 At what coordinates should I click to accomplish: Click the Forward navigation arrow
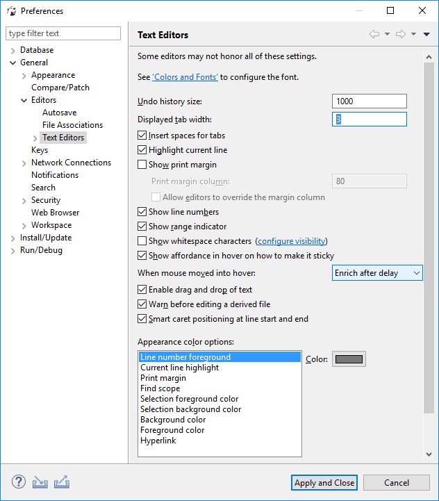click(401, 34)
